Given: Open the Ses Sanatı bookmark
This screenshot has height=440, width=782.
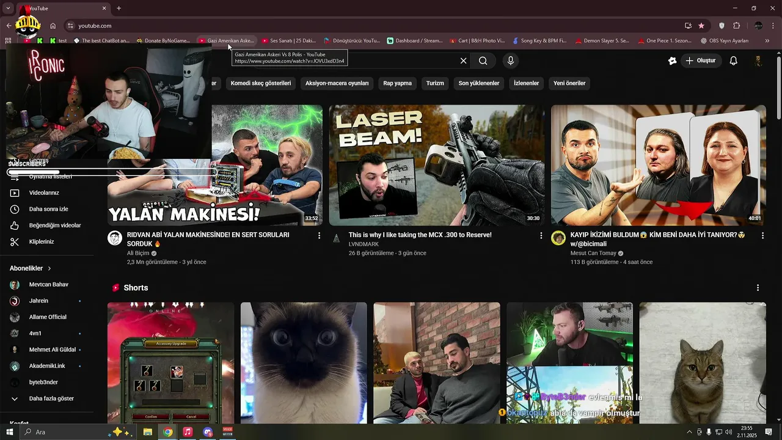Looking at the screenshot, I should coord(289,41).
